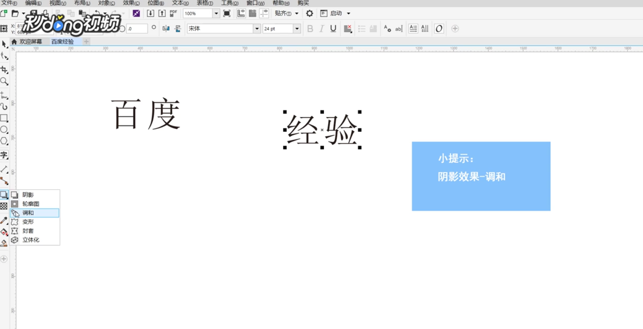
Task: Open text alignment options
Action: point(348,29)
